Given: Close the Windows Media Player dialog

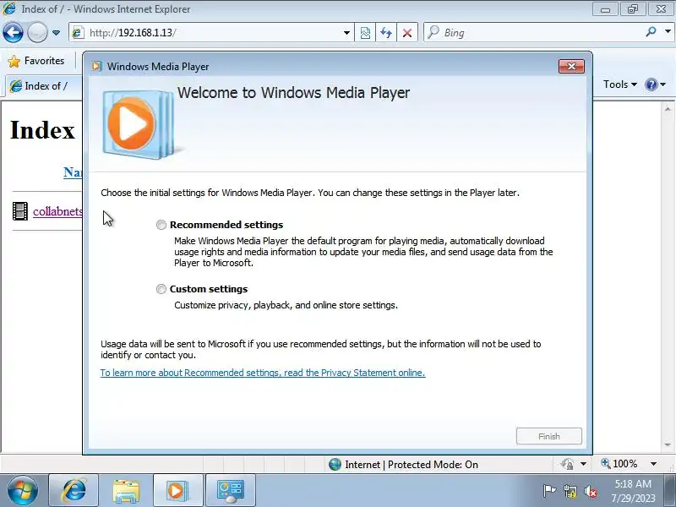Looking at the screenshot, I should (571, 67).
